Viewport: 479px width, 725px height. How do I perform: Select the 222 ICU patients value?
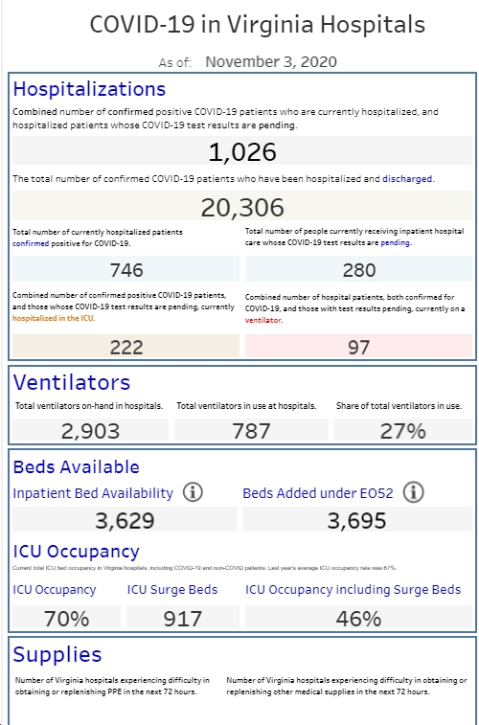(x=126, y=347)
